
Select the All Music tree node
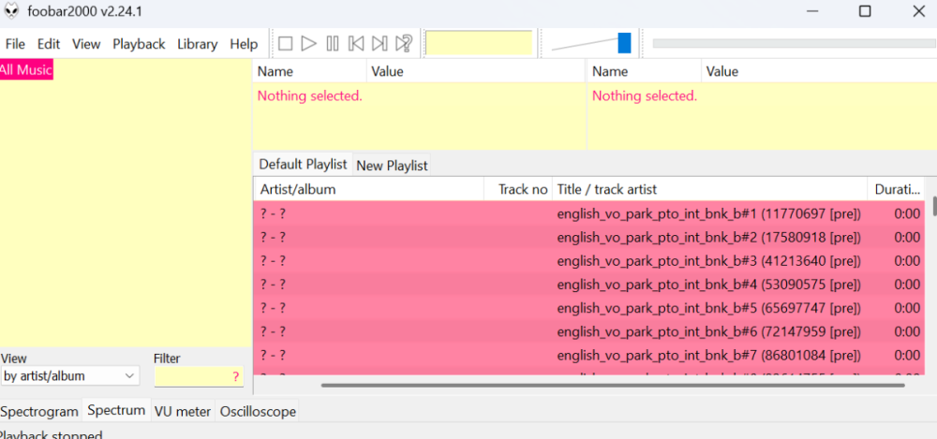click(x=26, y=70)
